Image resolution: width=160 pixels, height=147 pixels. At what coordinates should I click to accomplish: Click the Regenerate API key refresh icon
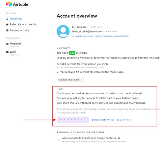pos(92,120)
